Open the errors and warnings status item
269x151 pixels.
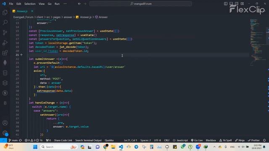pos(34,140)
